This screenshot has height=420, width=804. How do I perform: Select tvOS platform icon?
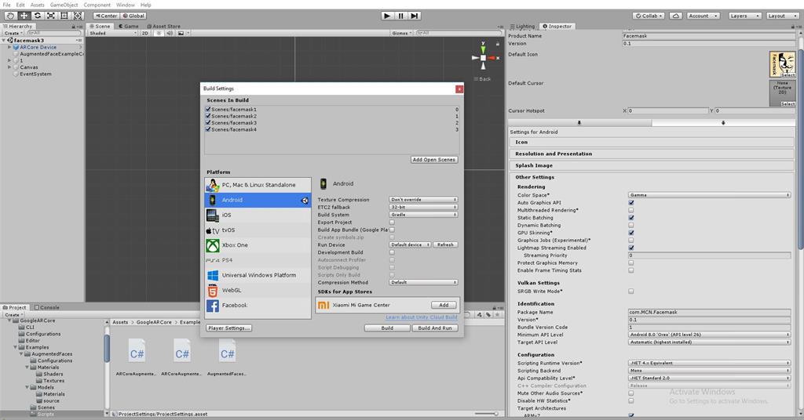[x=212, y=230]
